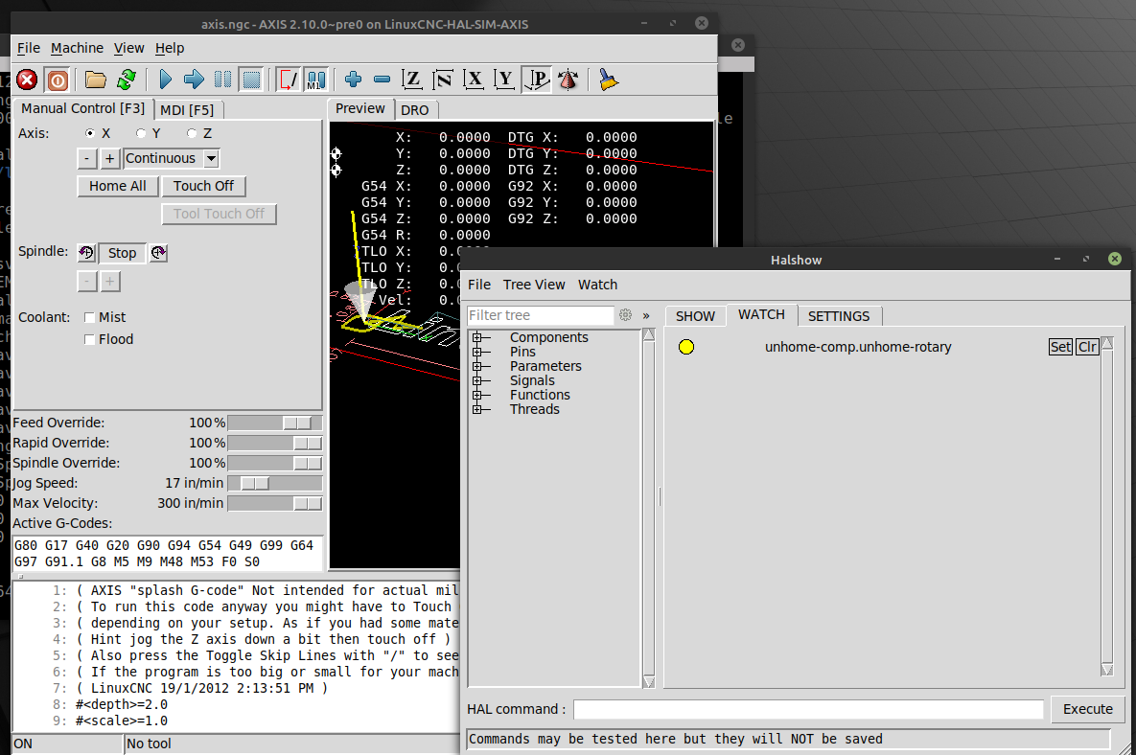
Task: Expand the Pins tree node
Action: click(x=476, y=352)
